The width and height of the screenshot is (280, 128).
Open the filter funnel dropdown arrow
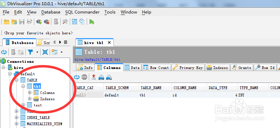coord(37,52)
